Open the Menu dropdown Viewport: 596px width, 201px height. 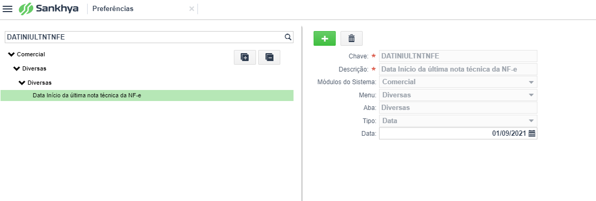tap(458, 95)
